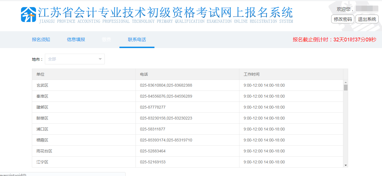
Task: Click phone number 025-87778277 for 建邺区
Action: coord(153,107)
